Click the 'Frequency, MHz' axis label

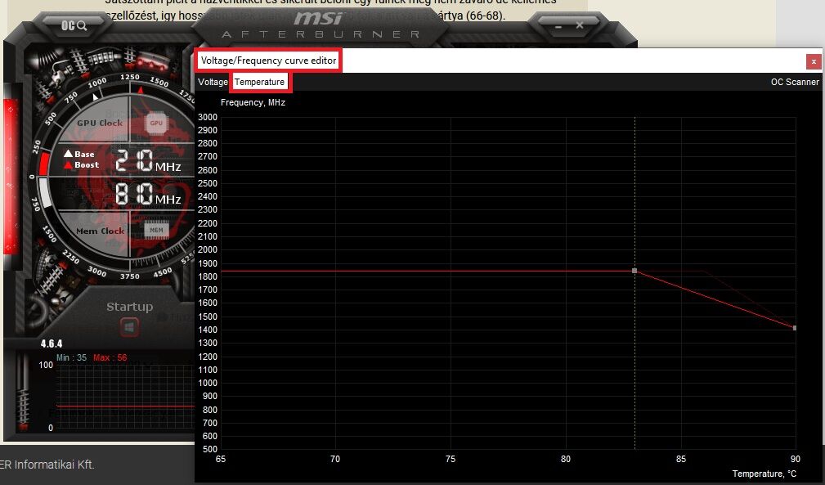click(253, 102)
